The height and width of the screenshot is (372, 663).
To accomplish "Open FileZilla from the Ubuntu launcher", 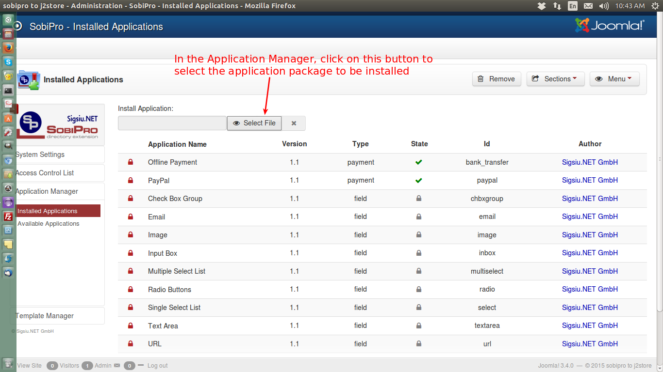I will pos(8,216).
